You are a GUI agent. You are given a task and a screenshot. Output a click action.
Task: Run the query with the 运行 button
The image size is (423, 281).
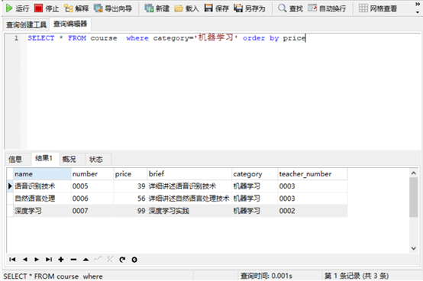(x=17, y=8)
